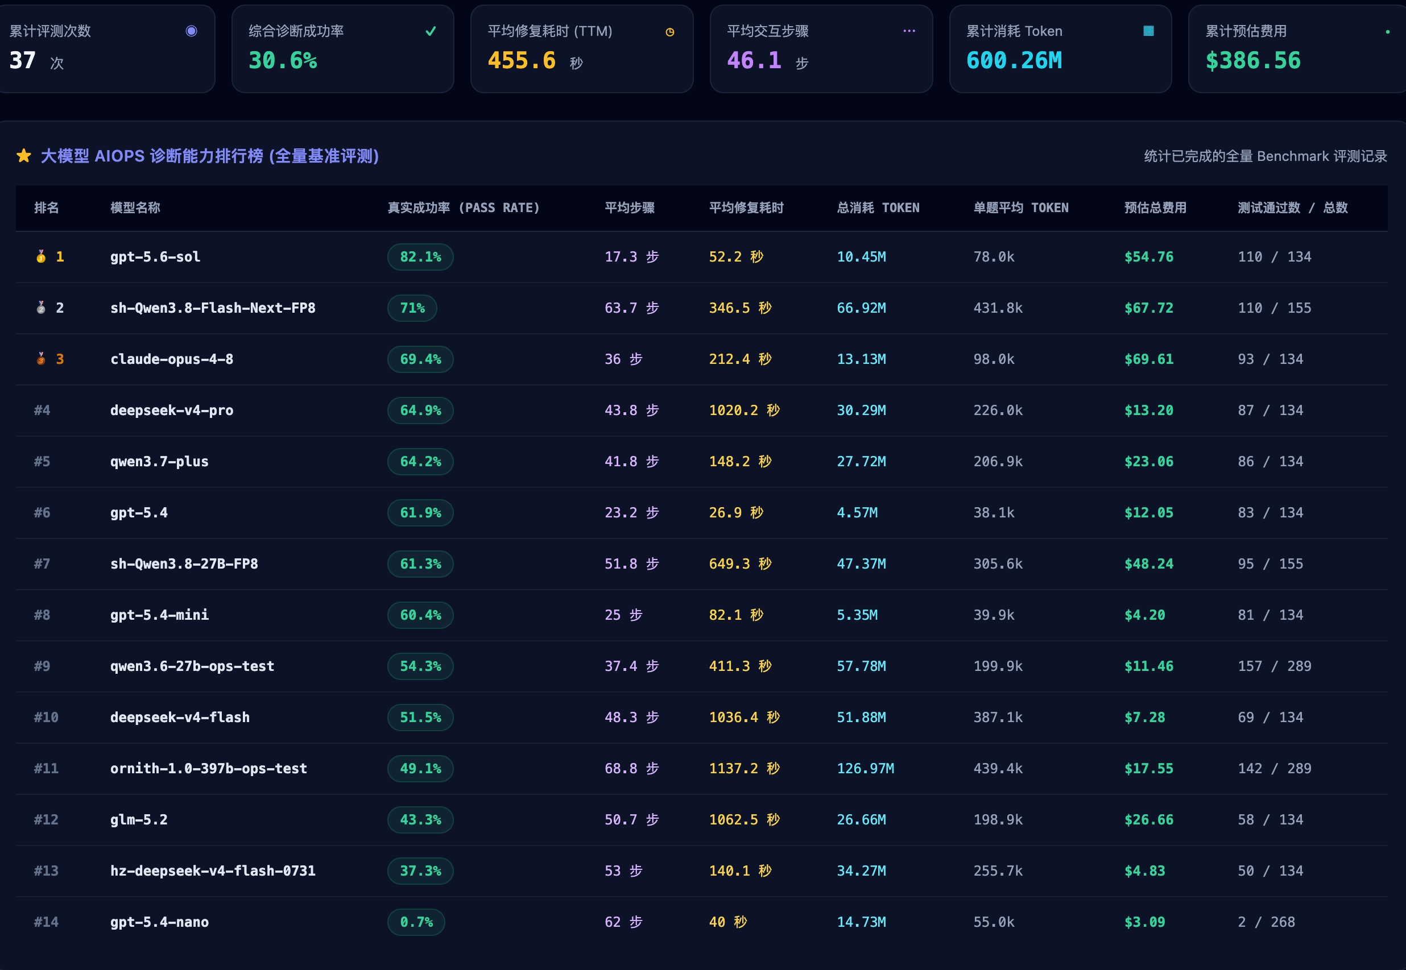Image resolution: width=1406 pixels, height=970 pixels.
Task: Click the star icon beside the leaderboard title
Action: click(x=24, y=156)
